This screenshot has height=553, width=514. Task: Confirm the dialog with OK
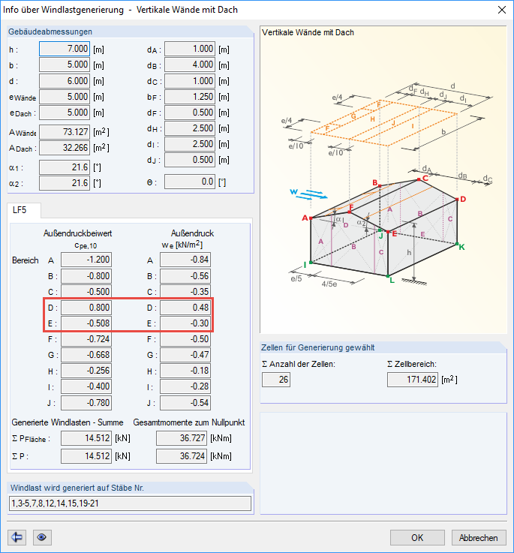(x=417, y=537)
